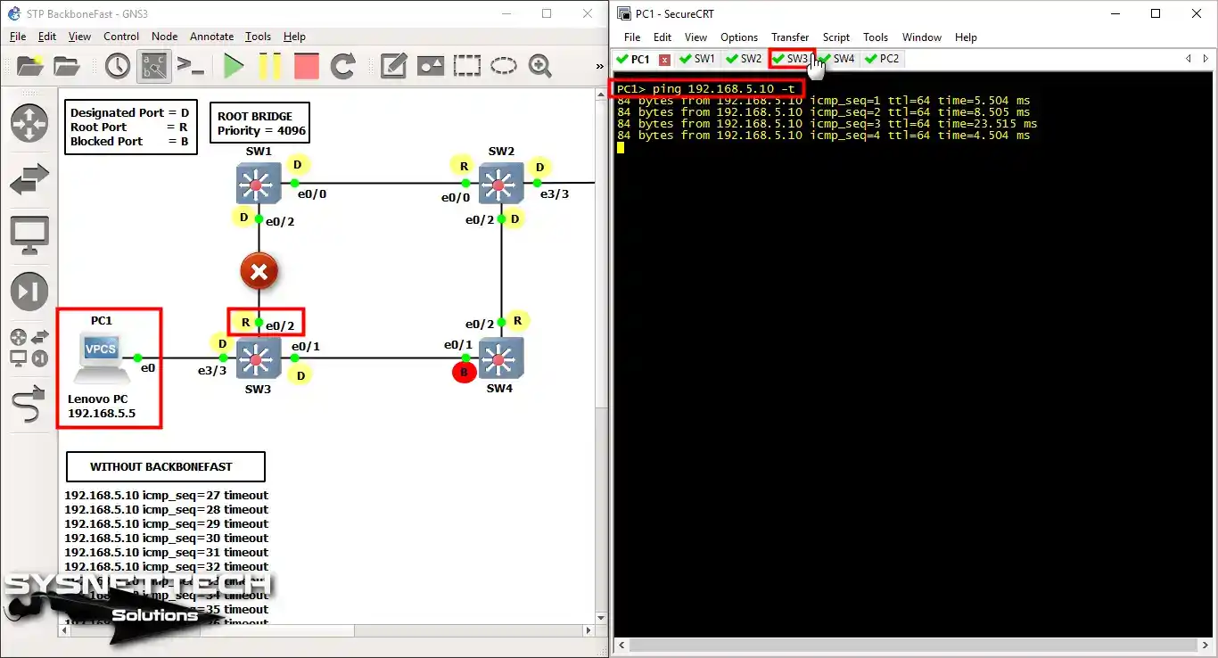This screenshot has width=1218, height=658.
Task: Select the Add a note tool
Action: click(393, 66)
